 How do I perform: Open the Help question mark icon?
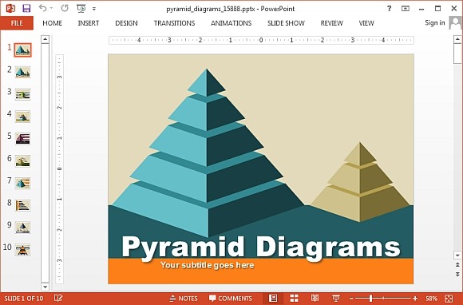pos(390,9)
